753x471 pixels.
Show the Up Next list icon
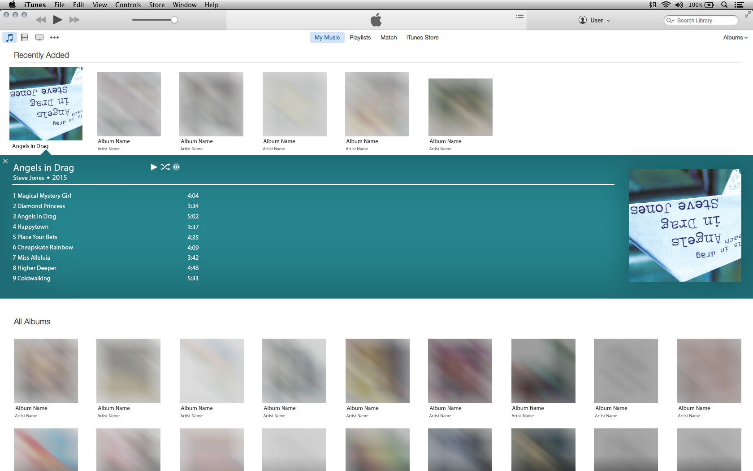519,16
